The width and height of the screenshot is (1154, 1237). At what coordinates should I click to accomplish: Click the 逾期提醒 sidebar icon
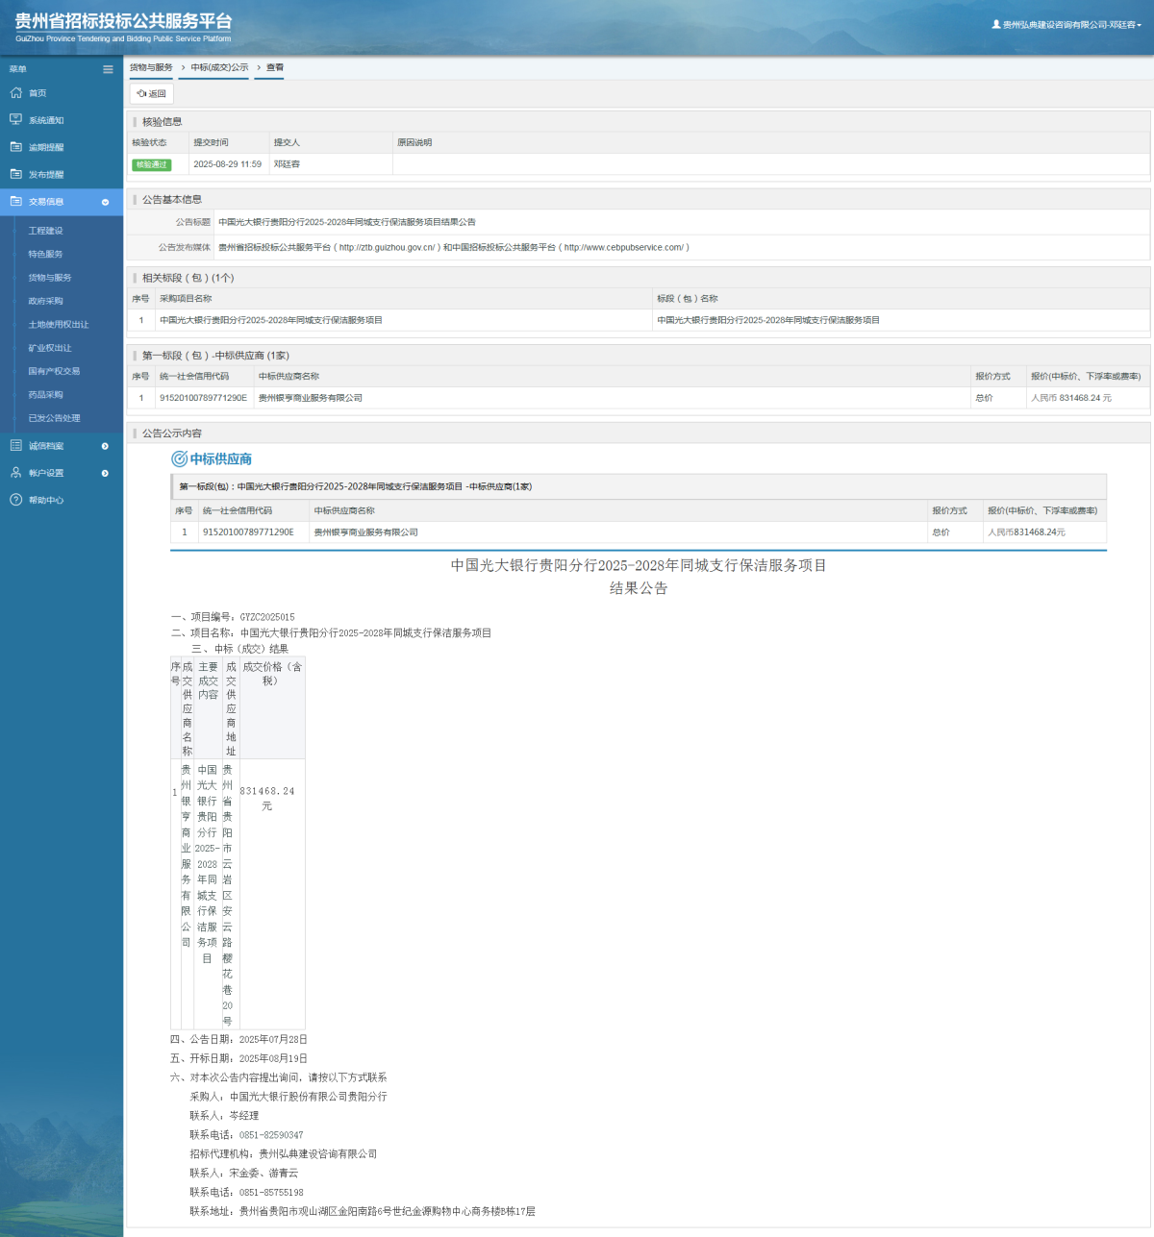click(x=15, y=147)
